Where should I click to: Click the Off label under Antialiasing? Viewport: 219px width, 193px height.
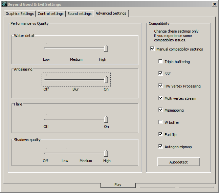[x=46, y=89]
